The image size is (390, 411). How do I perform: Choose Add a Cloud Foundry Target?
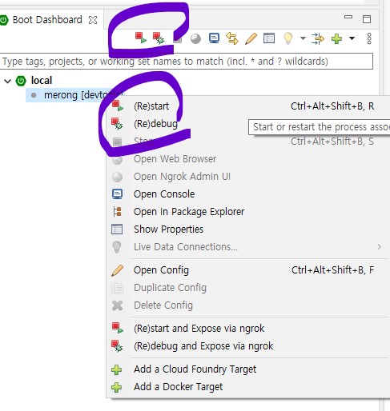tap(248, 369)
